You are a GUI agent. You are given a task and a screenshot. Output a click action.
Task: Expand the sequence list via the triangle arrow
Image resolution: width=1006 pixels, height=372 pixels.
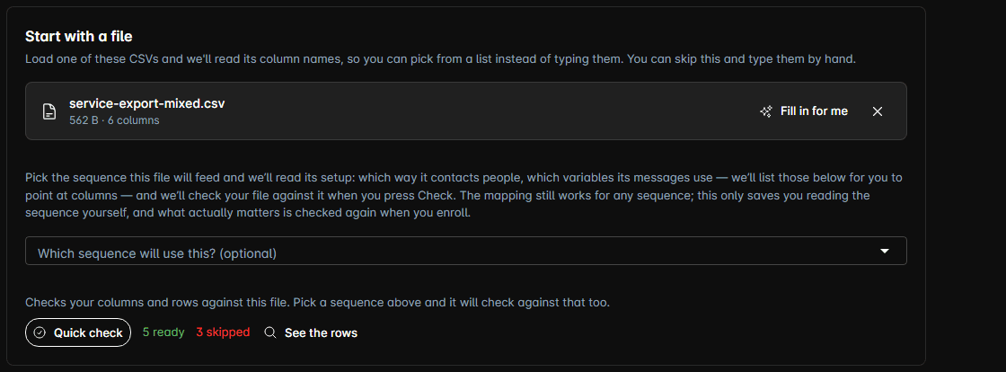(885, 251)
